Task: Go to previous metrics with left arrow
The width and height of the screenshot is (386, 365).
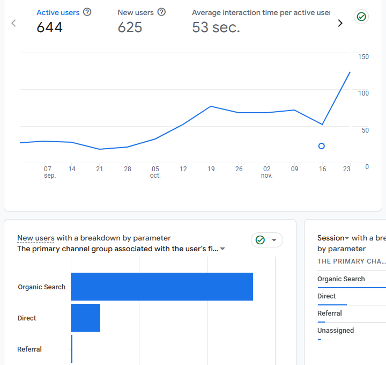Action: click(14, 23)
